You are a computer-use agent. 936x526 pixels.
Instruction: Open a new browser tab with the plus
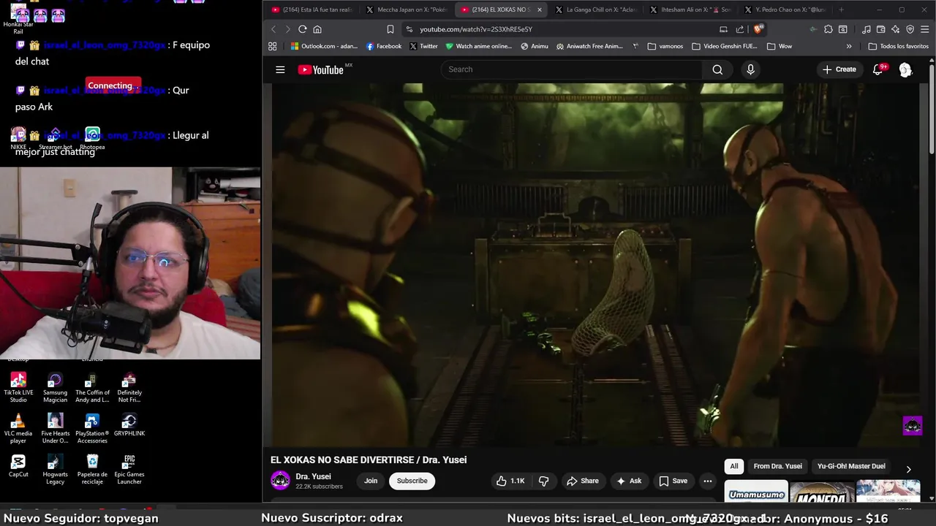point(841,9)
